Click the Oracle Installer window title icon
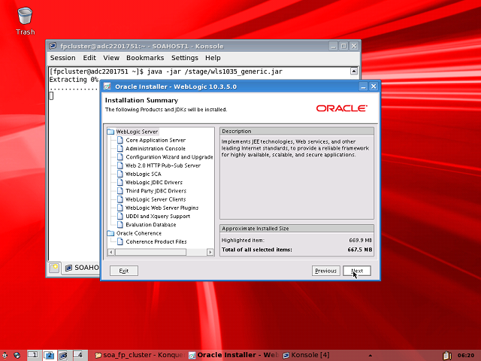481x361 pixels. [x=107, y=86]
